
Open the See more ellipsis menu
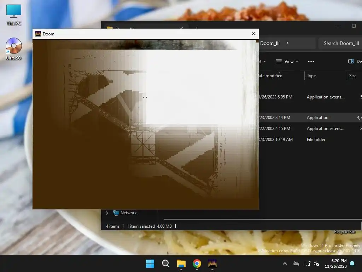pyautogui.click(x=311, y=62)
